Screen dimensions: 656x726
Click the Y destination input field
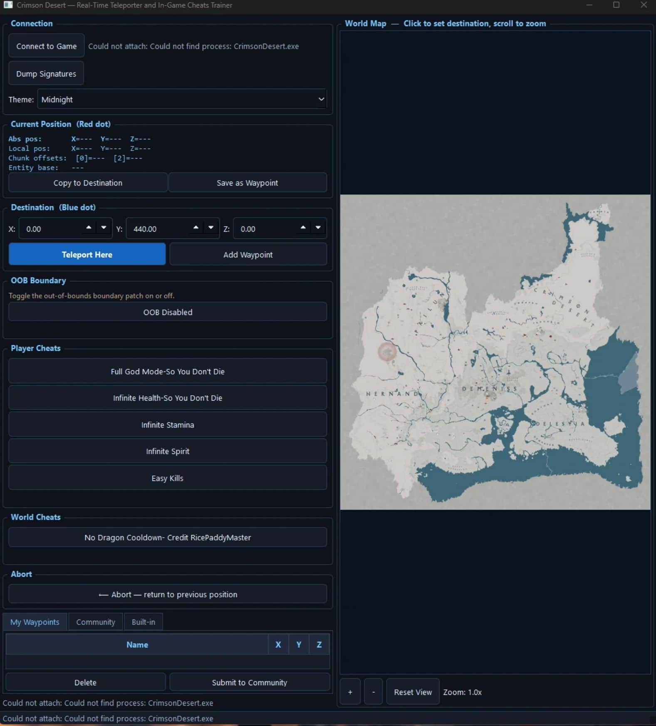coord(158,229)
